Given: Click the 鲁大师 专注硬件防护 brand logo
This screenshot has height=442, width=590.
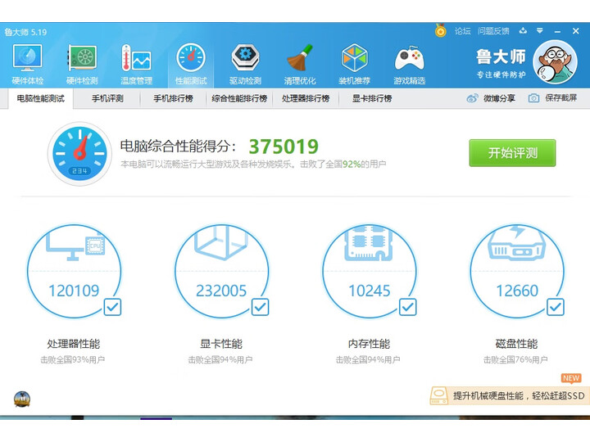Looking at the screenshot, I should [501, 63].
